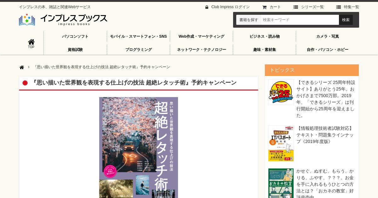
Task: Open the series list (シリーズ一覧) link
Action: [x=312, y=7]
